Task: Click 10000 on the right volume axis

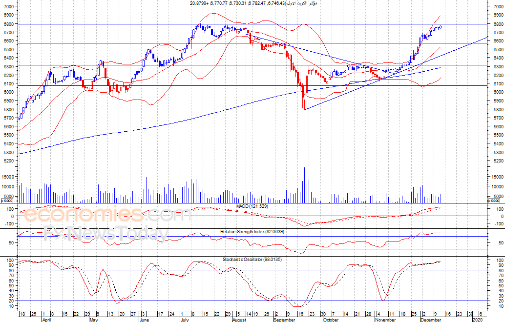Action: click(497, 186)
